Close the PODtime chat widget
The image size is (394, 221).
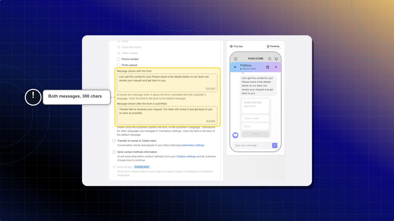(x=276, y=67)
